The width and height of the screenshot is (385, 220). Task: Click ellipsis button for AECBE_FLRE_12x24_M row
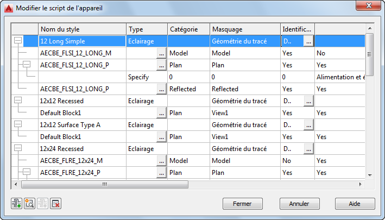pos(161,161)
